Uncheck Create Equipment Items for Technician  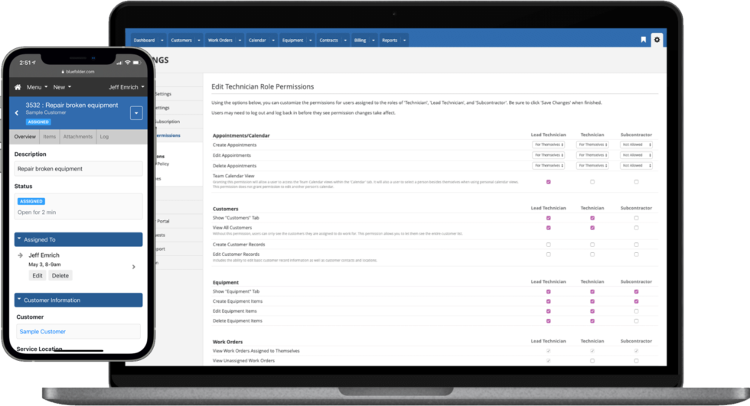592,301
